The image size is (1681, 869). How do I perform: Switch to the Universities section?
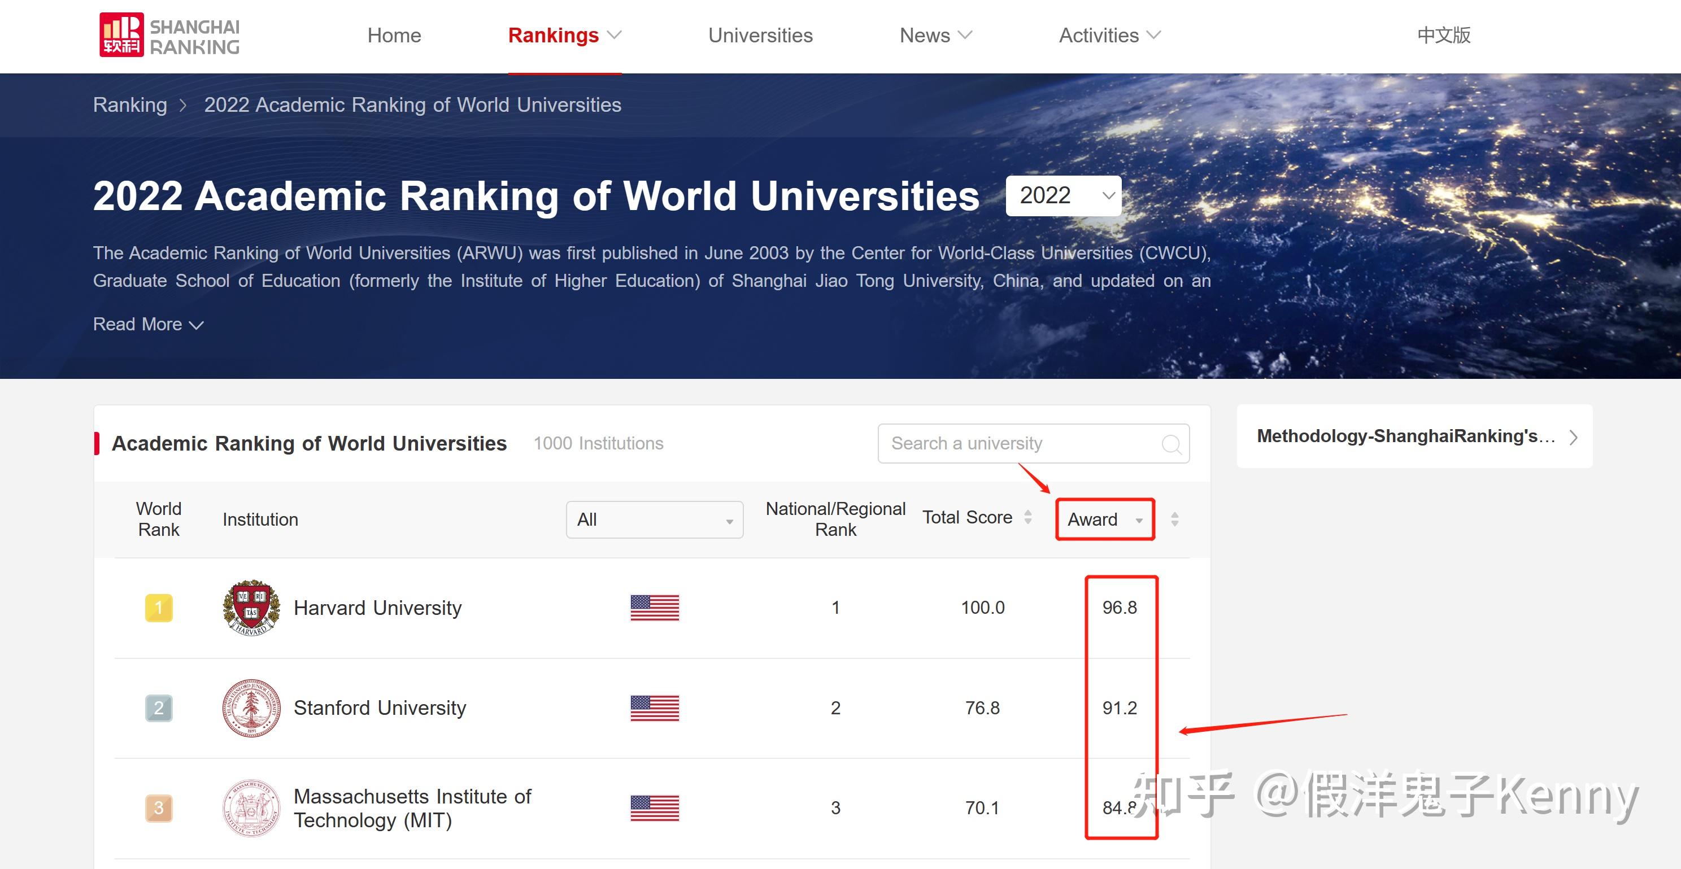point(760,35)
